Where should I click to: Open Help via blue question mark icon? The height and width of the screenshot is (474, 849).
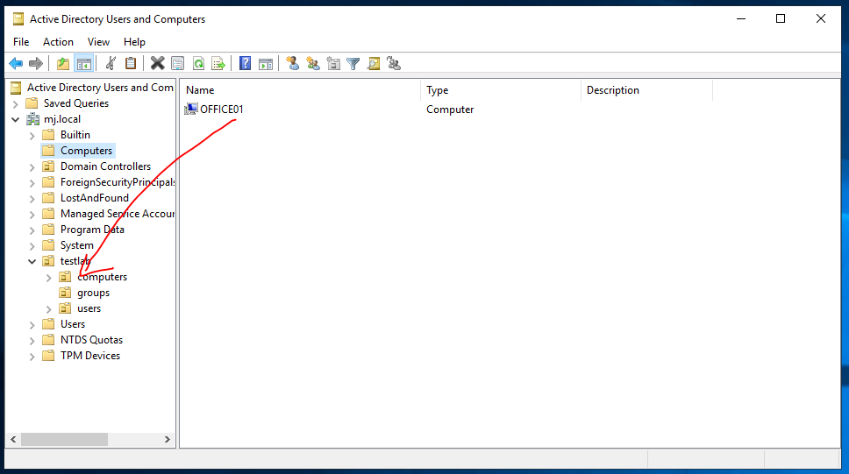[246, 64]
